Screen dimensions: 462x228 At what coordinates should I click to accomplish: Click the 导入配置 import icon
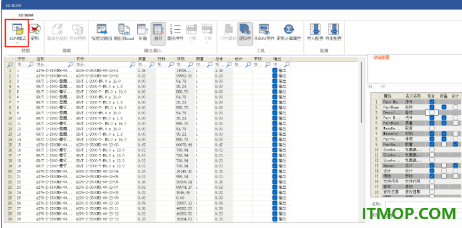[x=315, y=30]
